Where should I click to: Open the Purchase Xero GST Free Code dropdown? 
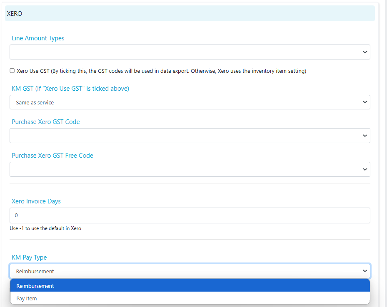[x=190, y=169]
